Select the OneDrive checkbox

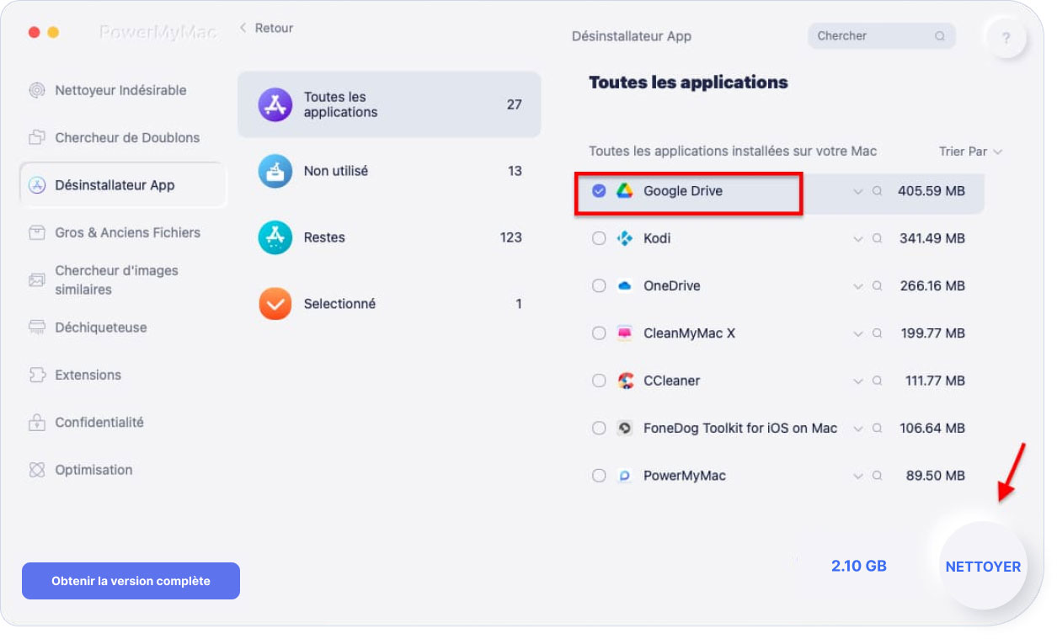click(599, 285)
